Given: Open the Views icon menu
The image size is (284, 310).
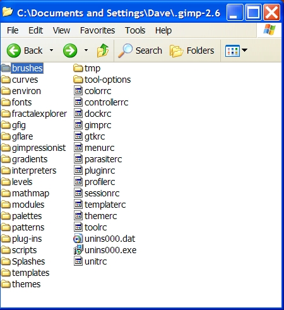Looking at the screenshot, I should click(x=232, y=51).
